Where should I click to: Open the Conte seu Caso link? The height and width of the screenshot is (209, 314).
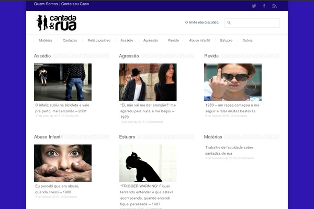coord(75,4)
